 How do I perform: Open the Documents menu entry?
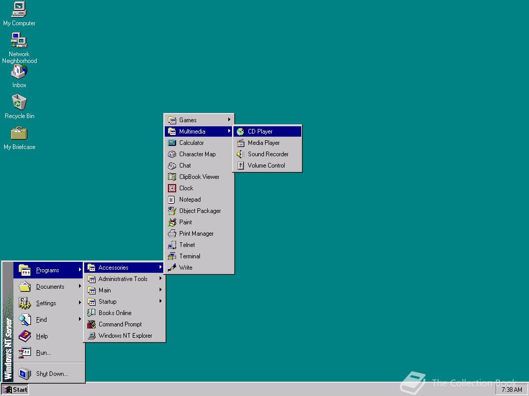pyautogui.click(x=49, y=287)
